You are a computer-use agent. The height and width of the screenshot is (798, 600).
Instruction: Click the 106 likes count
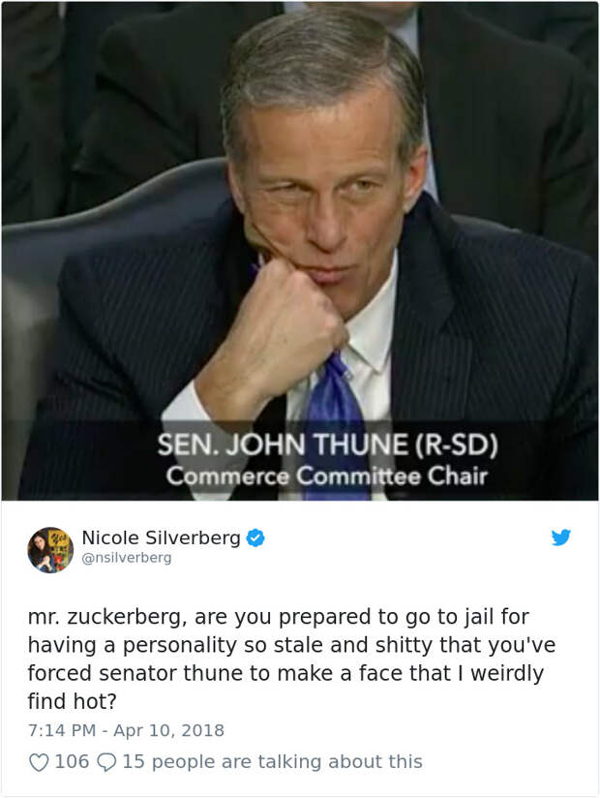point(72,762)
